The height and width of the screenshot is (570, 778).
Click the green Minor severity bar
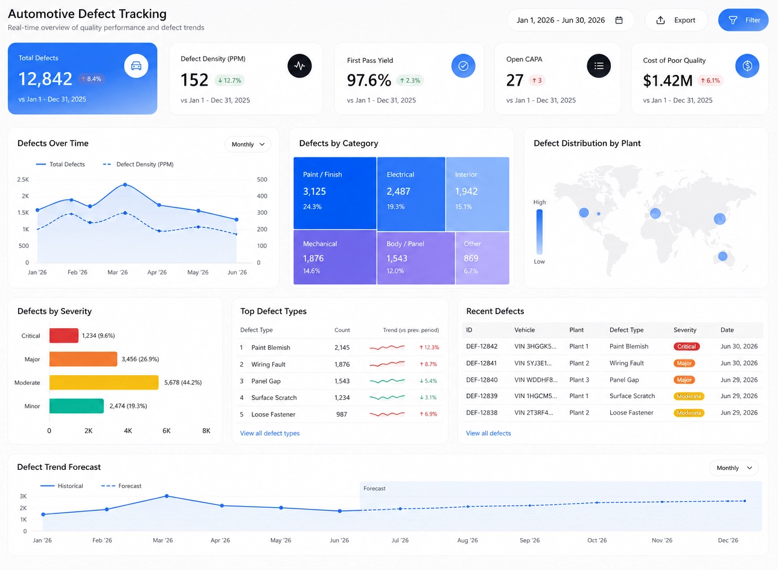(x=77, y=406)
